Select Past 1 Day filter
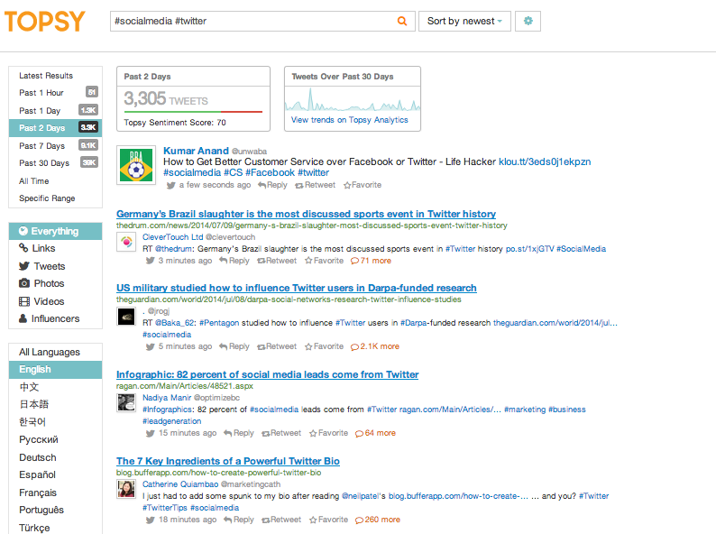This screenshot has width=716, height=534. click(x=55, y=111)
